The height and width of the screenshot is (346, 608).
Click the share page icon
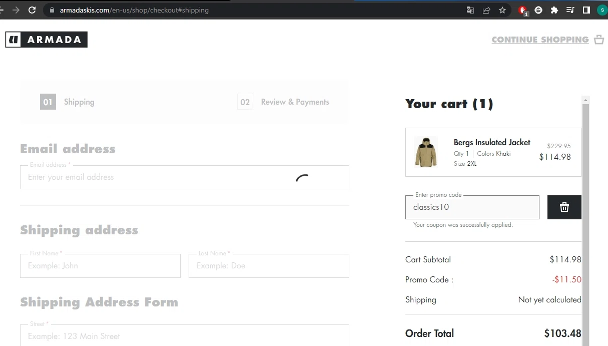[486, 10]
